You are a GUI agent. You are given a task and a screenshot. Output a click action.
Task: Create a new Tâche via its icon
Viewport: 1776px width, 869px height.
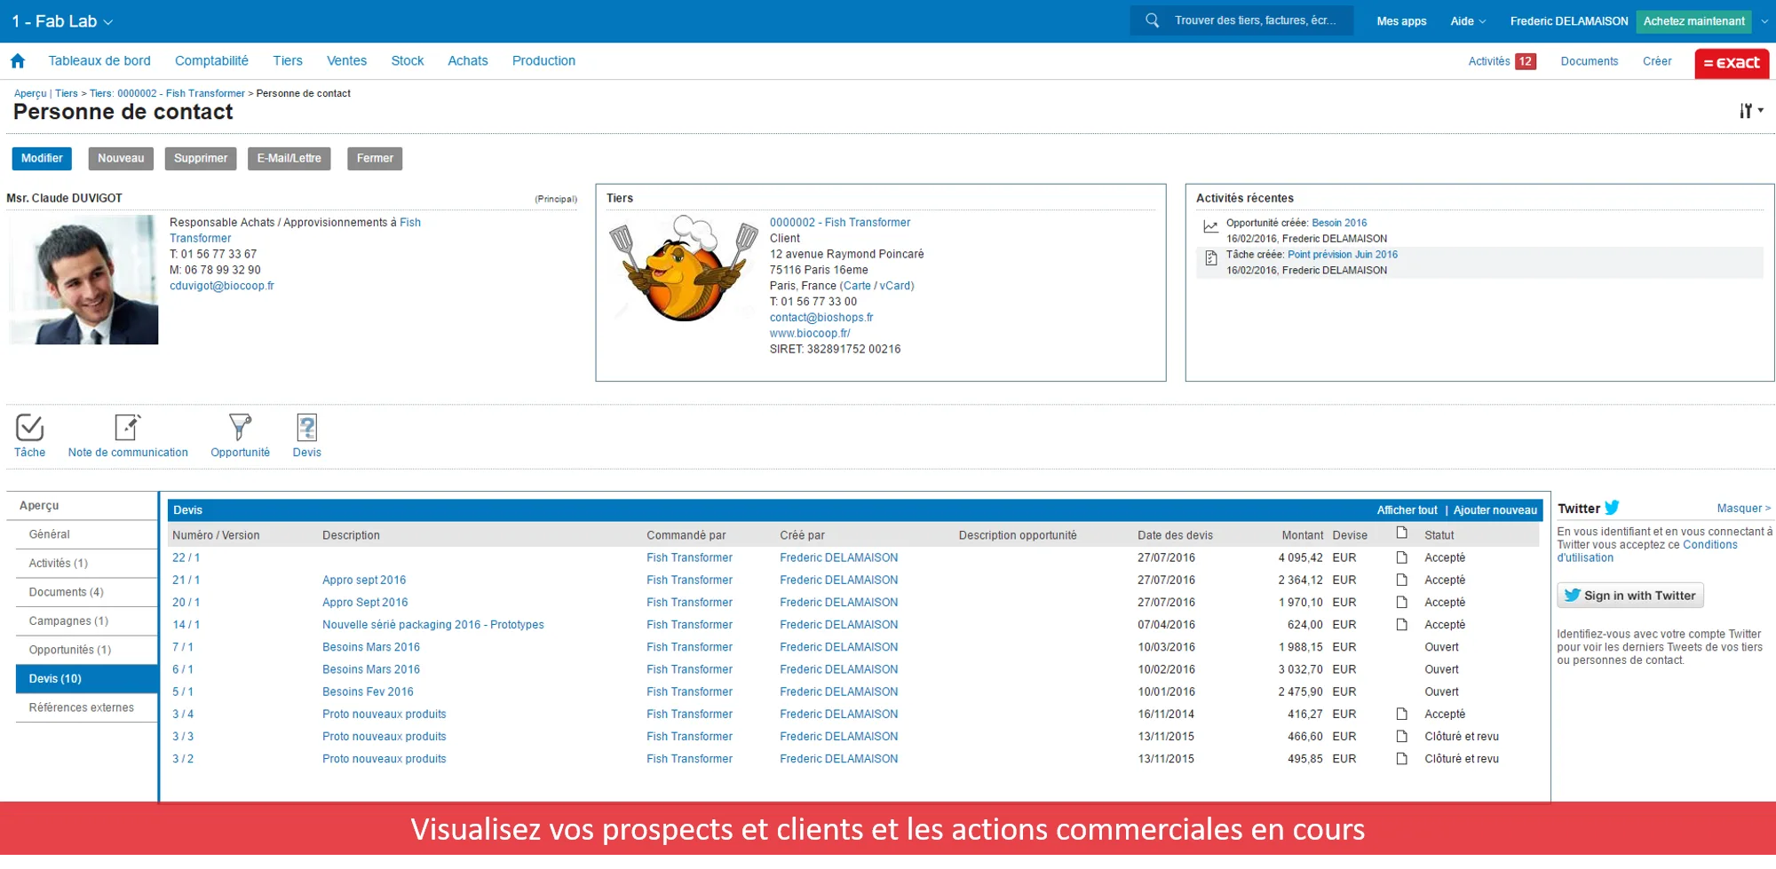(29, 428)
